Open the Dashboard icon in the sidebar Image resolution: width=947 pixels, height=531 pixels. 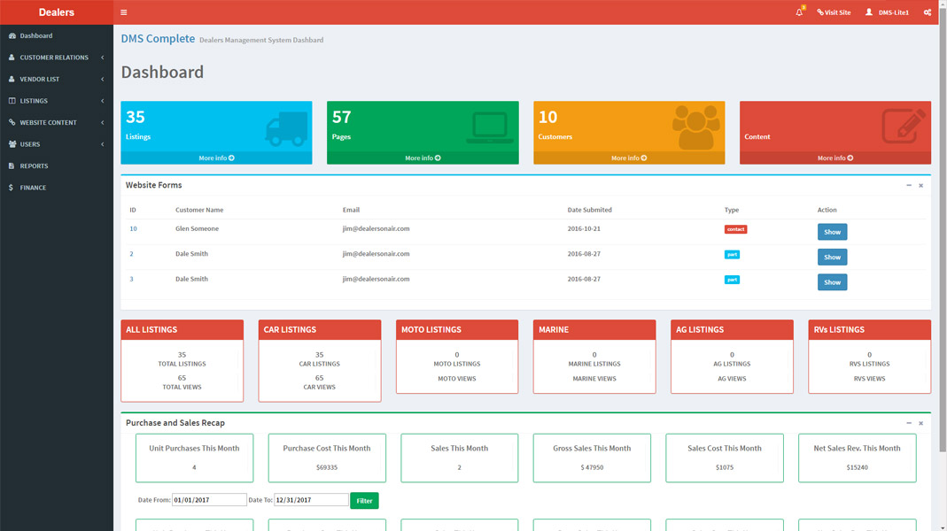coord(11,36)
